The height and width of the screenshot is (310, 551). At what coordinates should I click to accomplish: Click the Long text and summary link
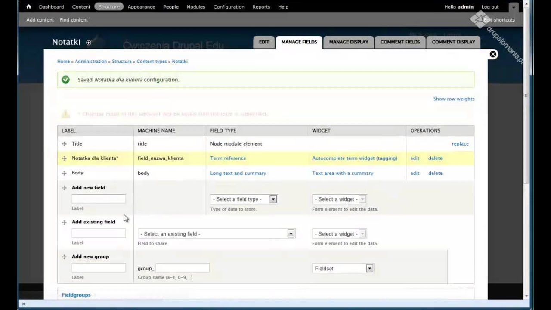[x=238, y=173]
